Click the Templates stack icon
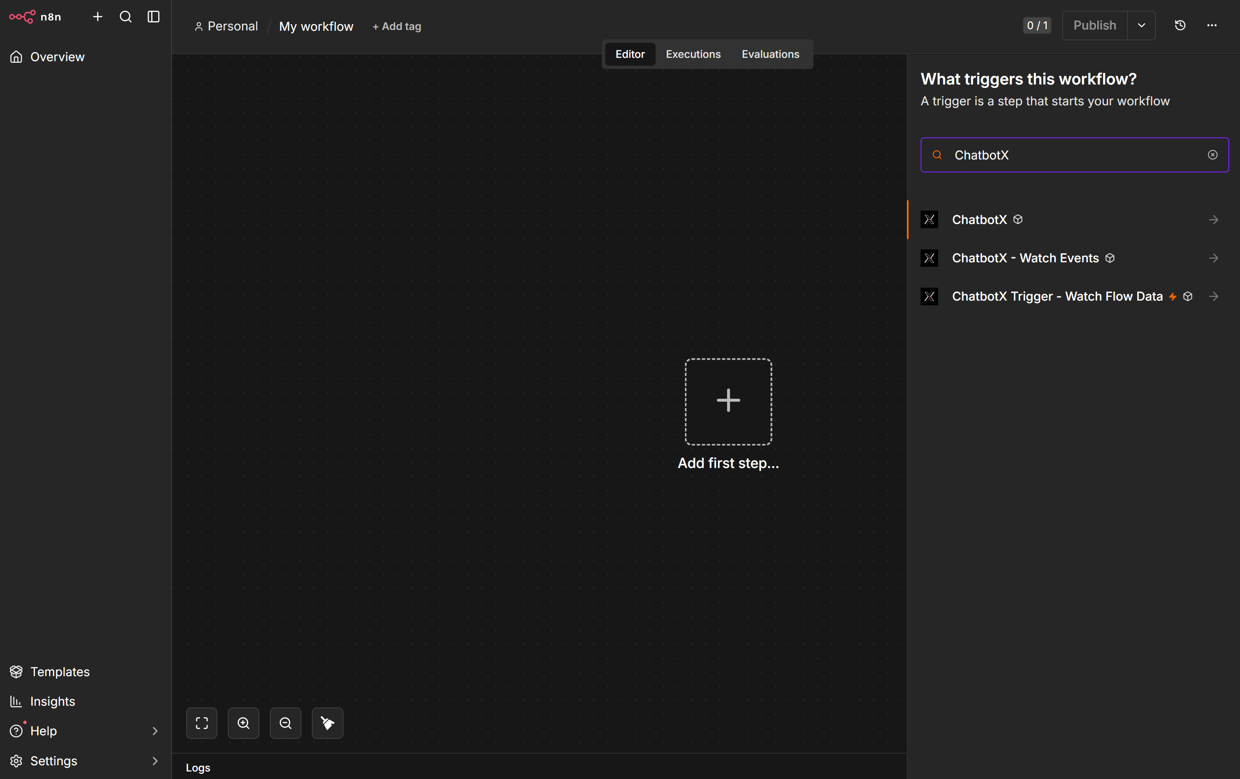This screenshot has width=1240, height=779. pyautogui.click(x=17, y=672)
